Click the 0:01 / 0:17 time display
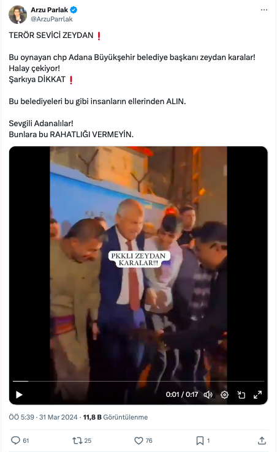This screenshot has width=277, height=452. click(182, 394)
